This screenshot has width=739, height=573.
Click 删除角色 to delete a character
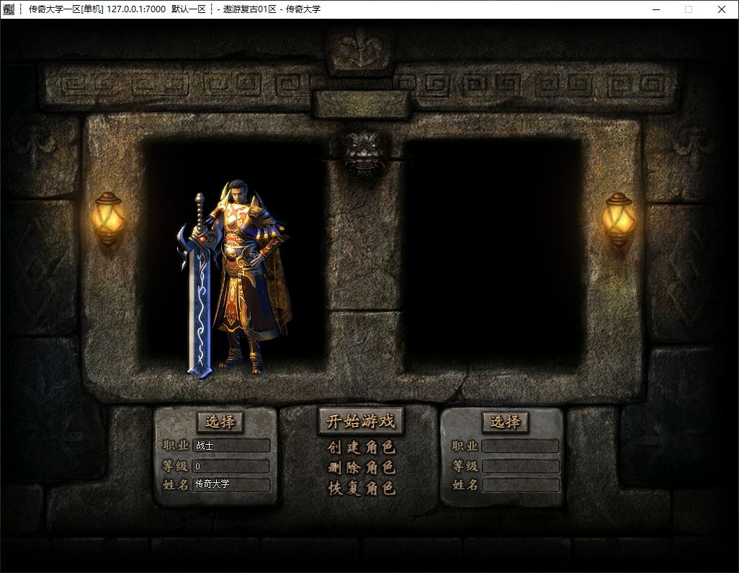tap(361, 467)
